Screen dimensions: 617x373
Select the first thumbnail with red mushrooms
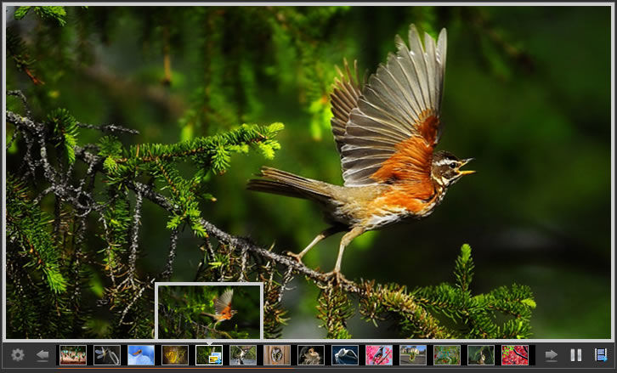tap(73, 355)
